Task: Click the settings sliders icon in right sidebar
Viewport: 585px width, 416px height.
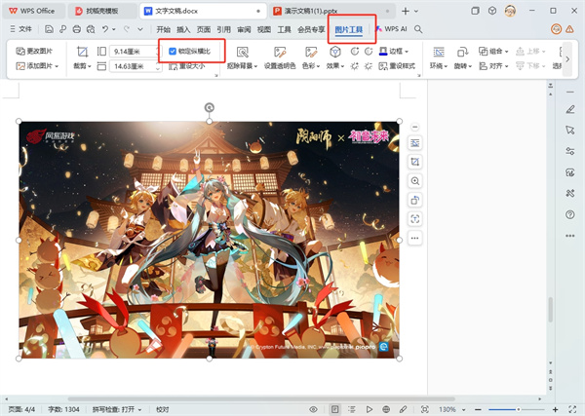Action: [x=570, y=151]
